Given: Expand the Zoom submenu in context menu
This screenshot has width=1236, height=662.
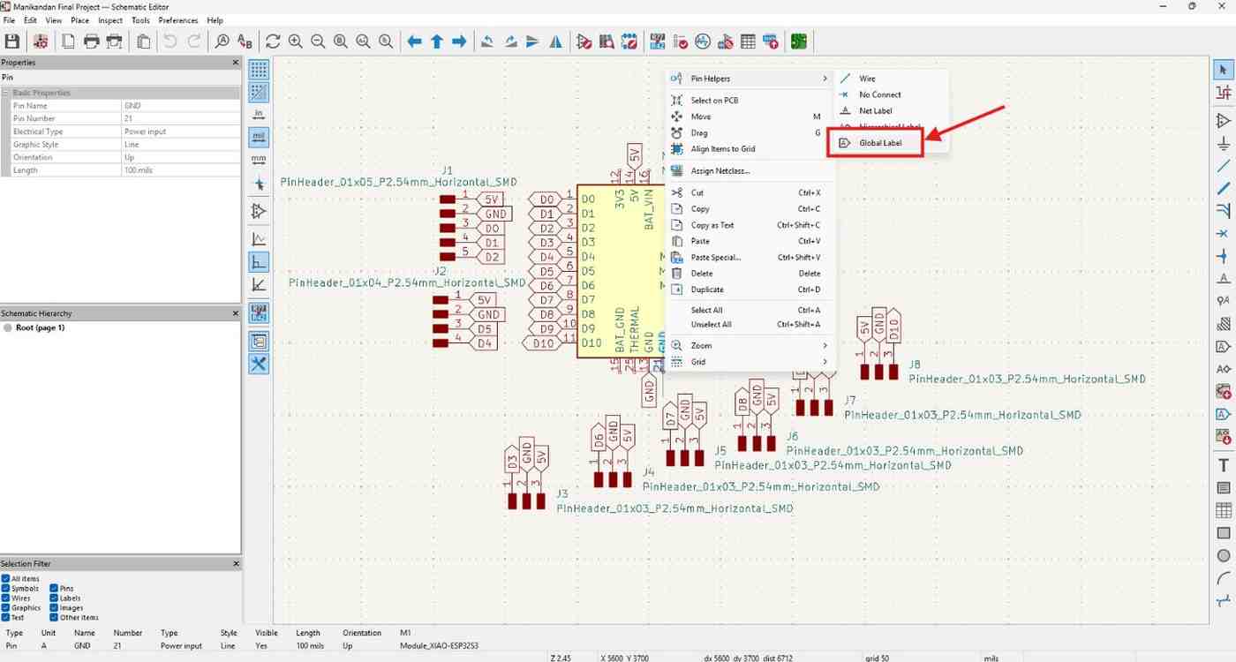Looking at the screenshot, I should pos(749,345).
